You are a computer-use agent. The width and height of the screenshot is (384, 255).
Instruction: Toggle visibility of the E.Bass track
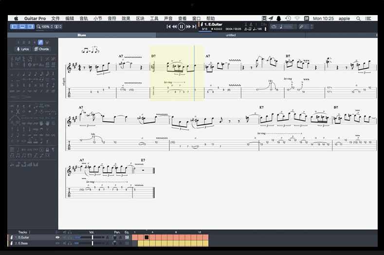pyautogui.click(x=57, y=243)
